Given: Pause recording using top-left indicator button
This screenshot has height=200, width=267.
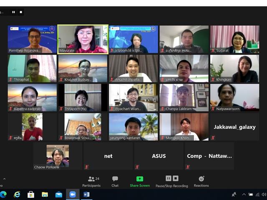Looking at the screenshot, I should click(x=13, y=12).
